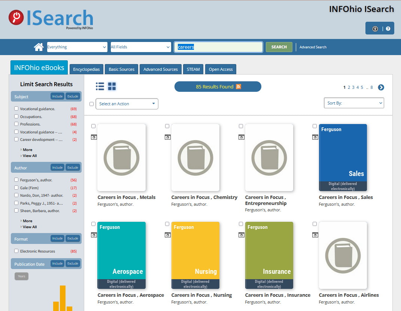Viewport: 401px width, 311px height.
Task: Check the Electronic Resources format filter
Action: coord(16,251)
